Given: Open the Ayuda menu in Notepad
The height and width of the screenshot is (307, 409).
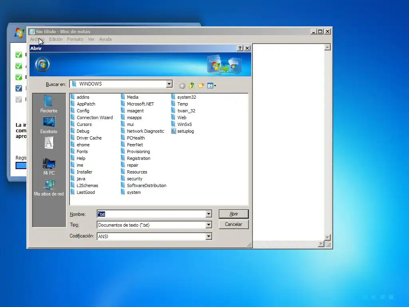Looking at the screenshot, I should click(x=105, y=39).
